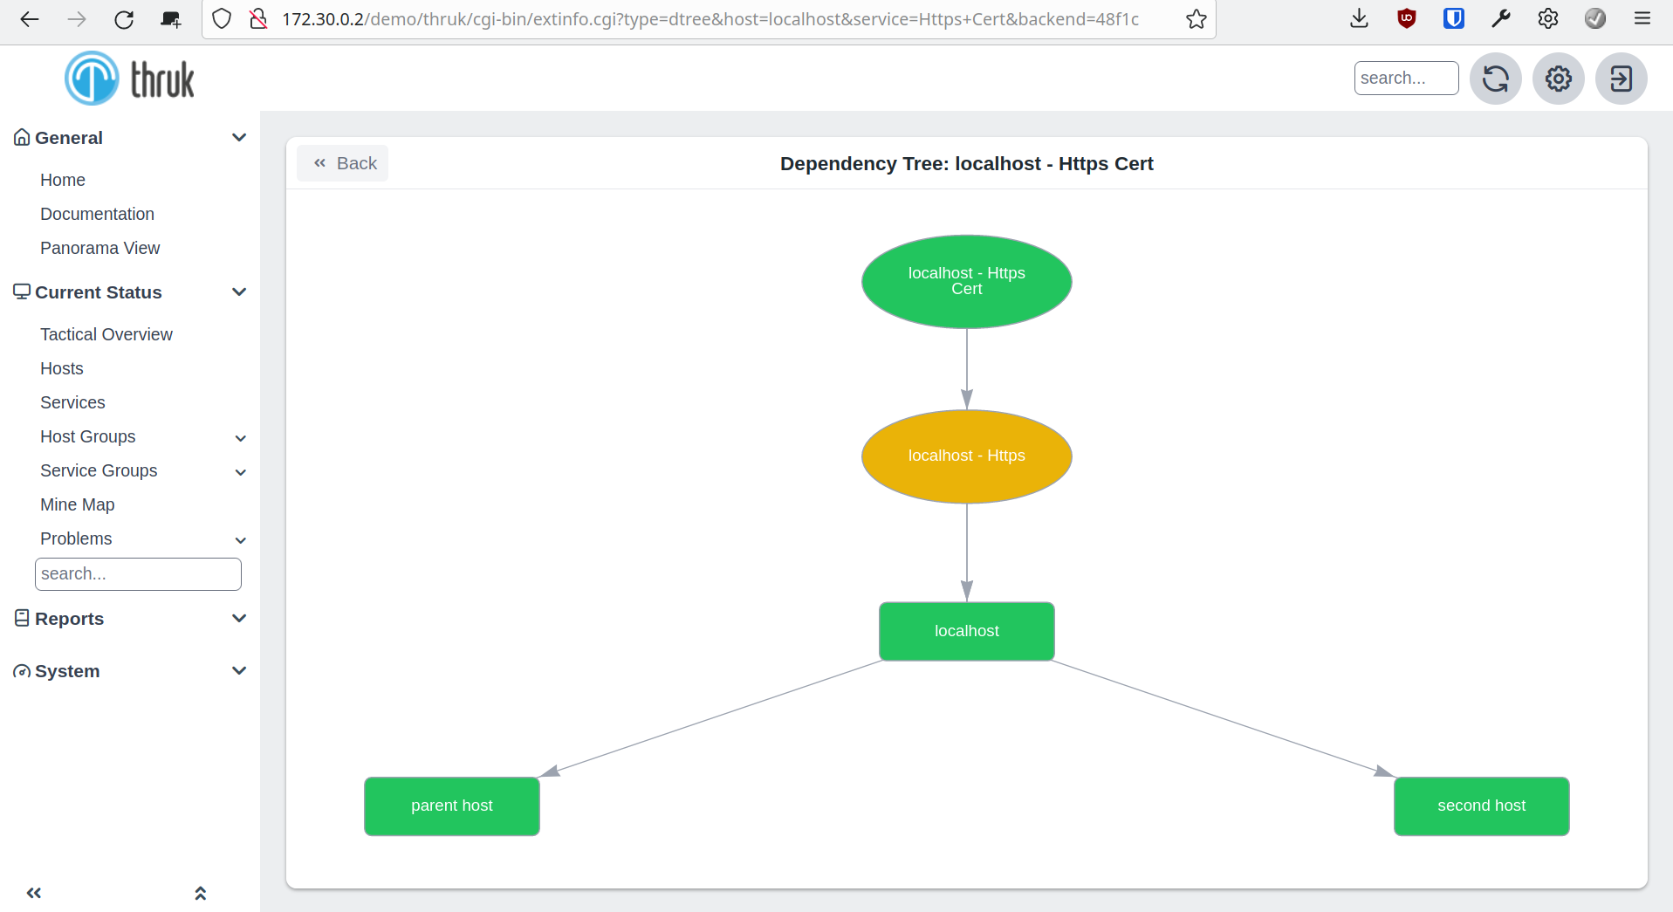Click the insecure connection lock icon
The height and width of the screenshot is (912, 1673).
click(x=258, y=19)
